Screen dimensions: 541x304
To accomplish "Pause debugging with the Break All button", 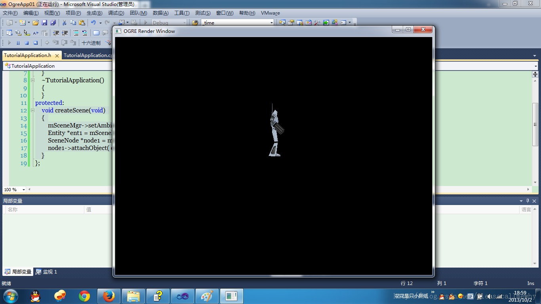I will [18, 43].
